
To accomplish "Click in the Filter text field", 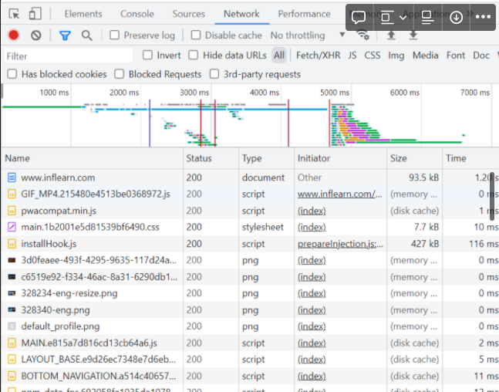I will pos(68,56).
